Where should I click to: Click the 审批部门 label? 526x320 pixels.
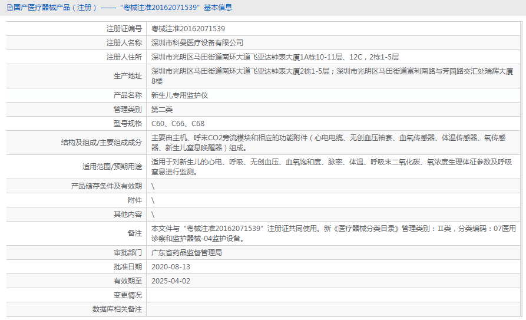[128, 252]
